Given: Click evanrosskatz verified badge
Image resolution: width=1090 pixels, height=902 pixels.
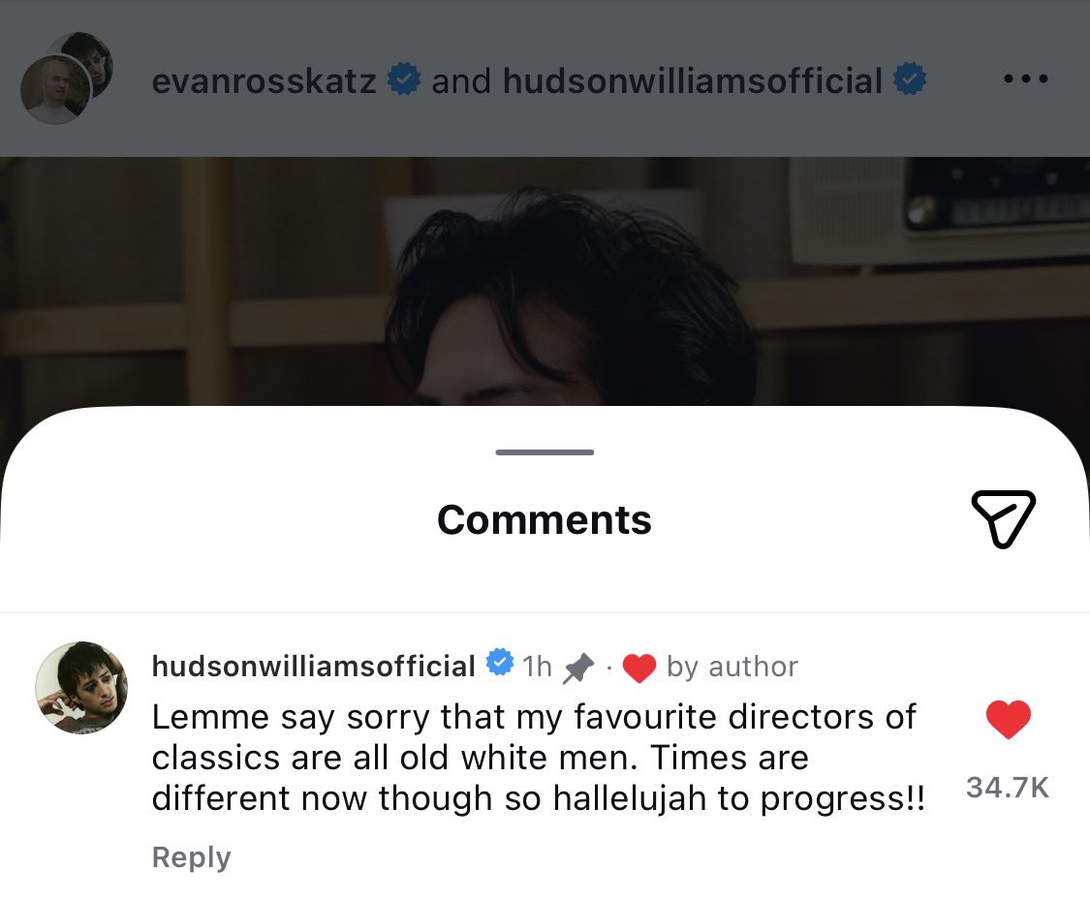Looking at the screenshot, I should click(404, 78).
